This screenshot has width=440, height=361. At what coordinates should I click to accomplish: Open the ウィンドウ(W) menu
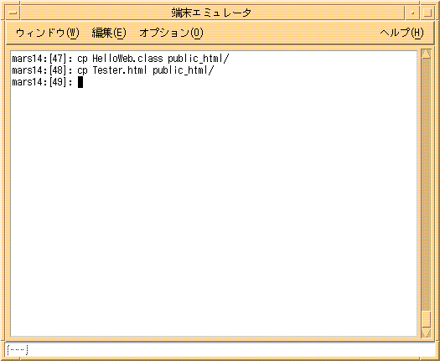48,34
